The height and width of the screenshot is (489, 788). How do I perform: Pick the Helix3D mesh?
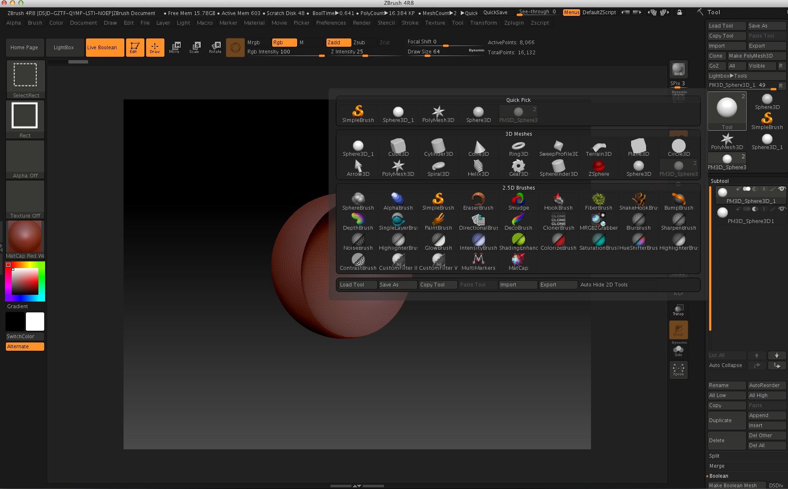click(x=478, y=168)
